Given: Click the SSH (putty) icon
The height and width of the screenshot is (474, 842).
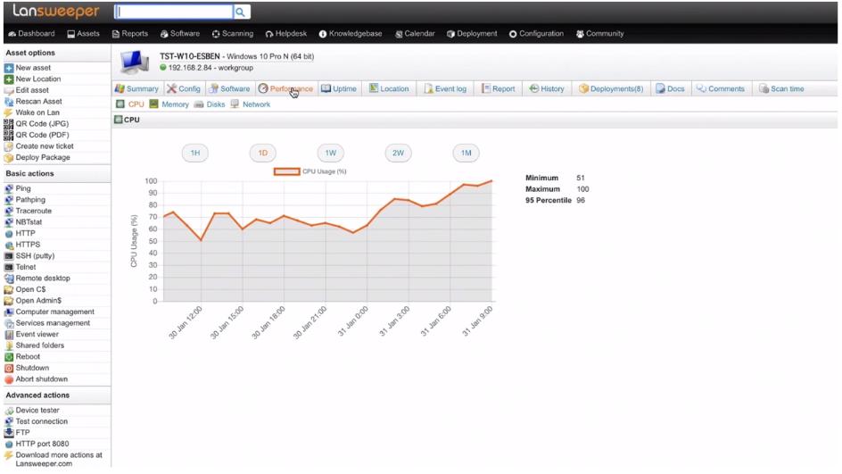Looking at the screenshot, I should click(9, 256).
